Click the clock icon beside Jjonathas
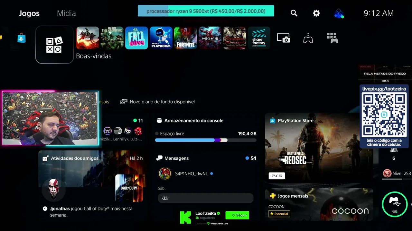The image size is (412, 231). (45, 209)
